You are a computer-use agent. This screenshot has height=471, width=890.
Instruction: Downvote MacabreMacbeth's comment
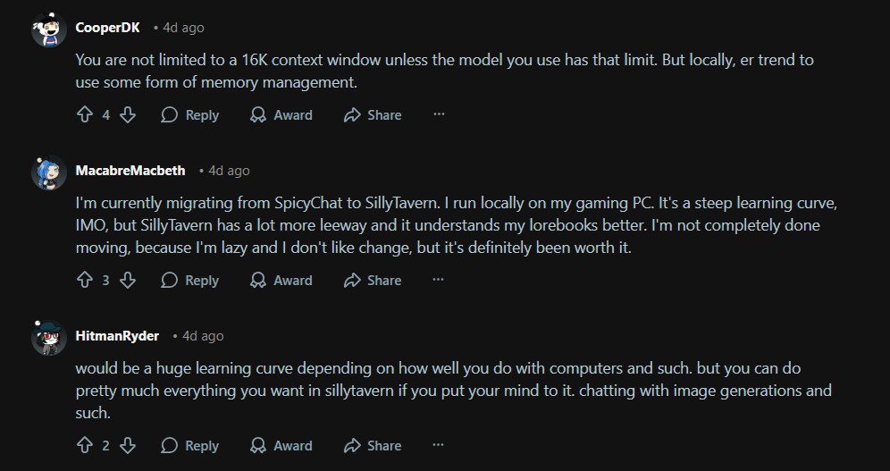pyautogui.click(x=128, y=281)
